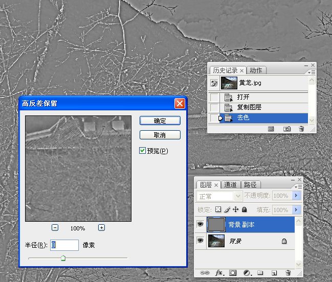The image size is (332, 282).
Task: Create a new layer
Action: [x=274, y=273]
